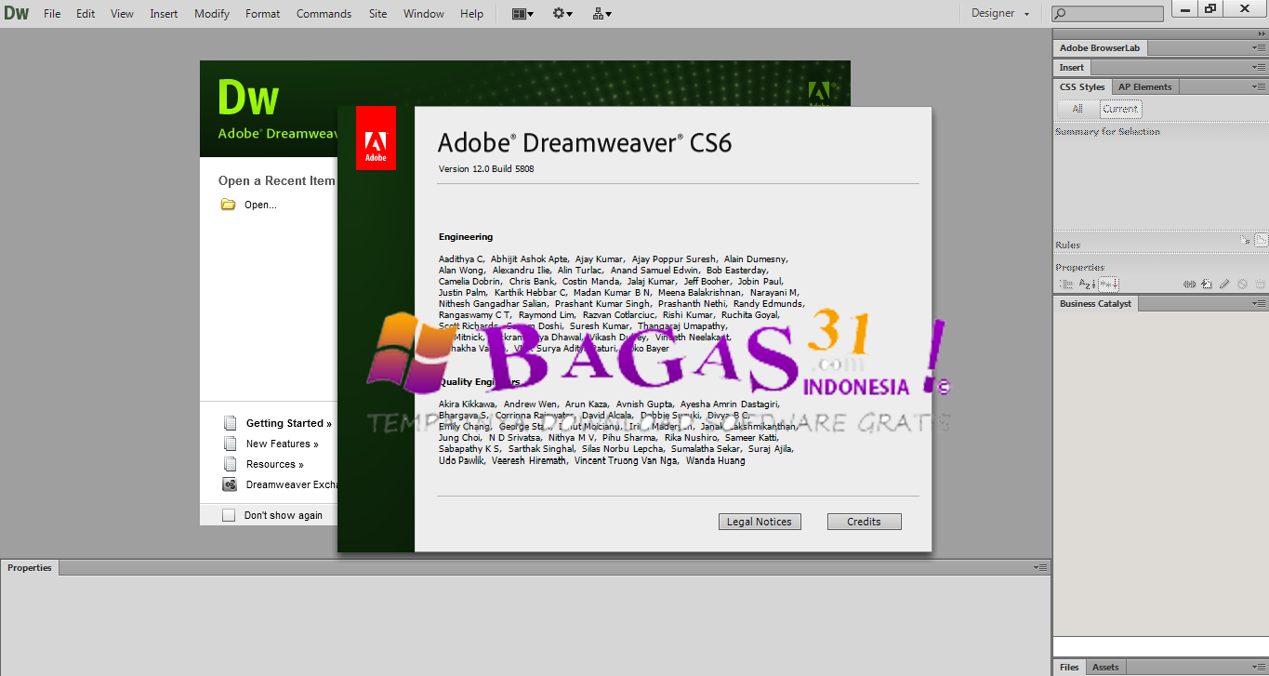
Task: Show only set CSS properties
Action: pos(1109,284)
